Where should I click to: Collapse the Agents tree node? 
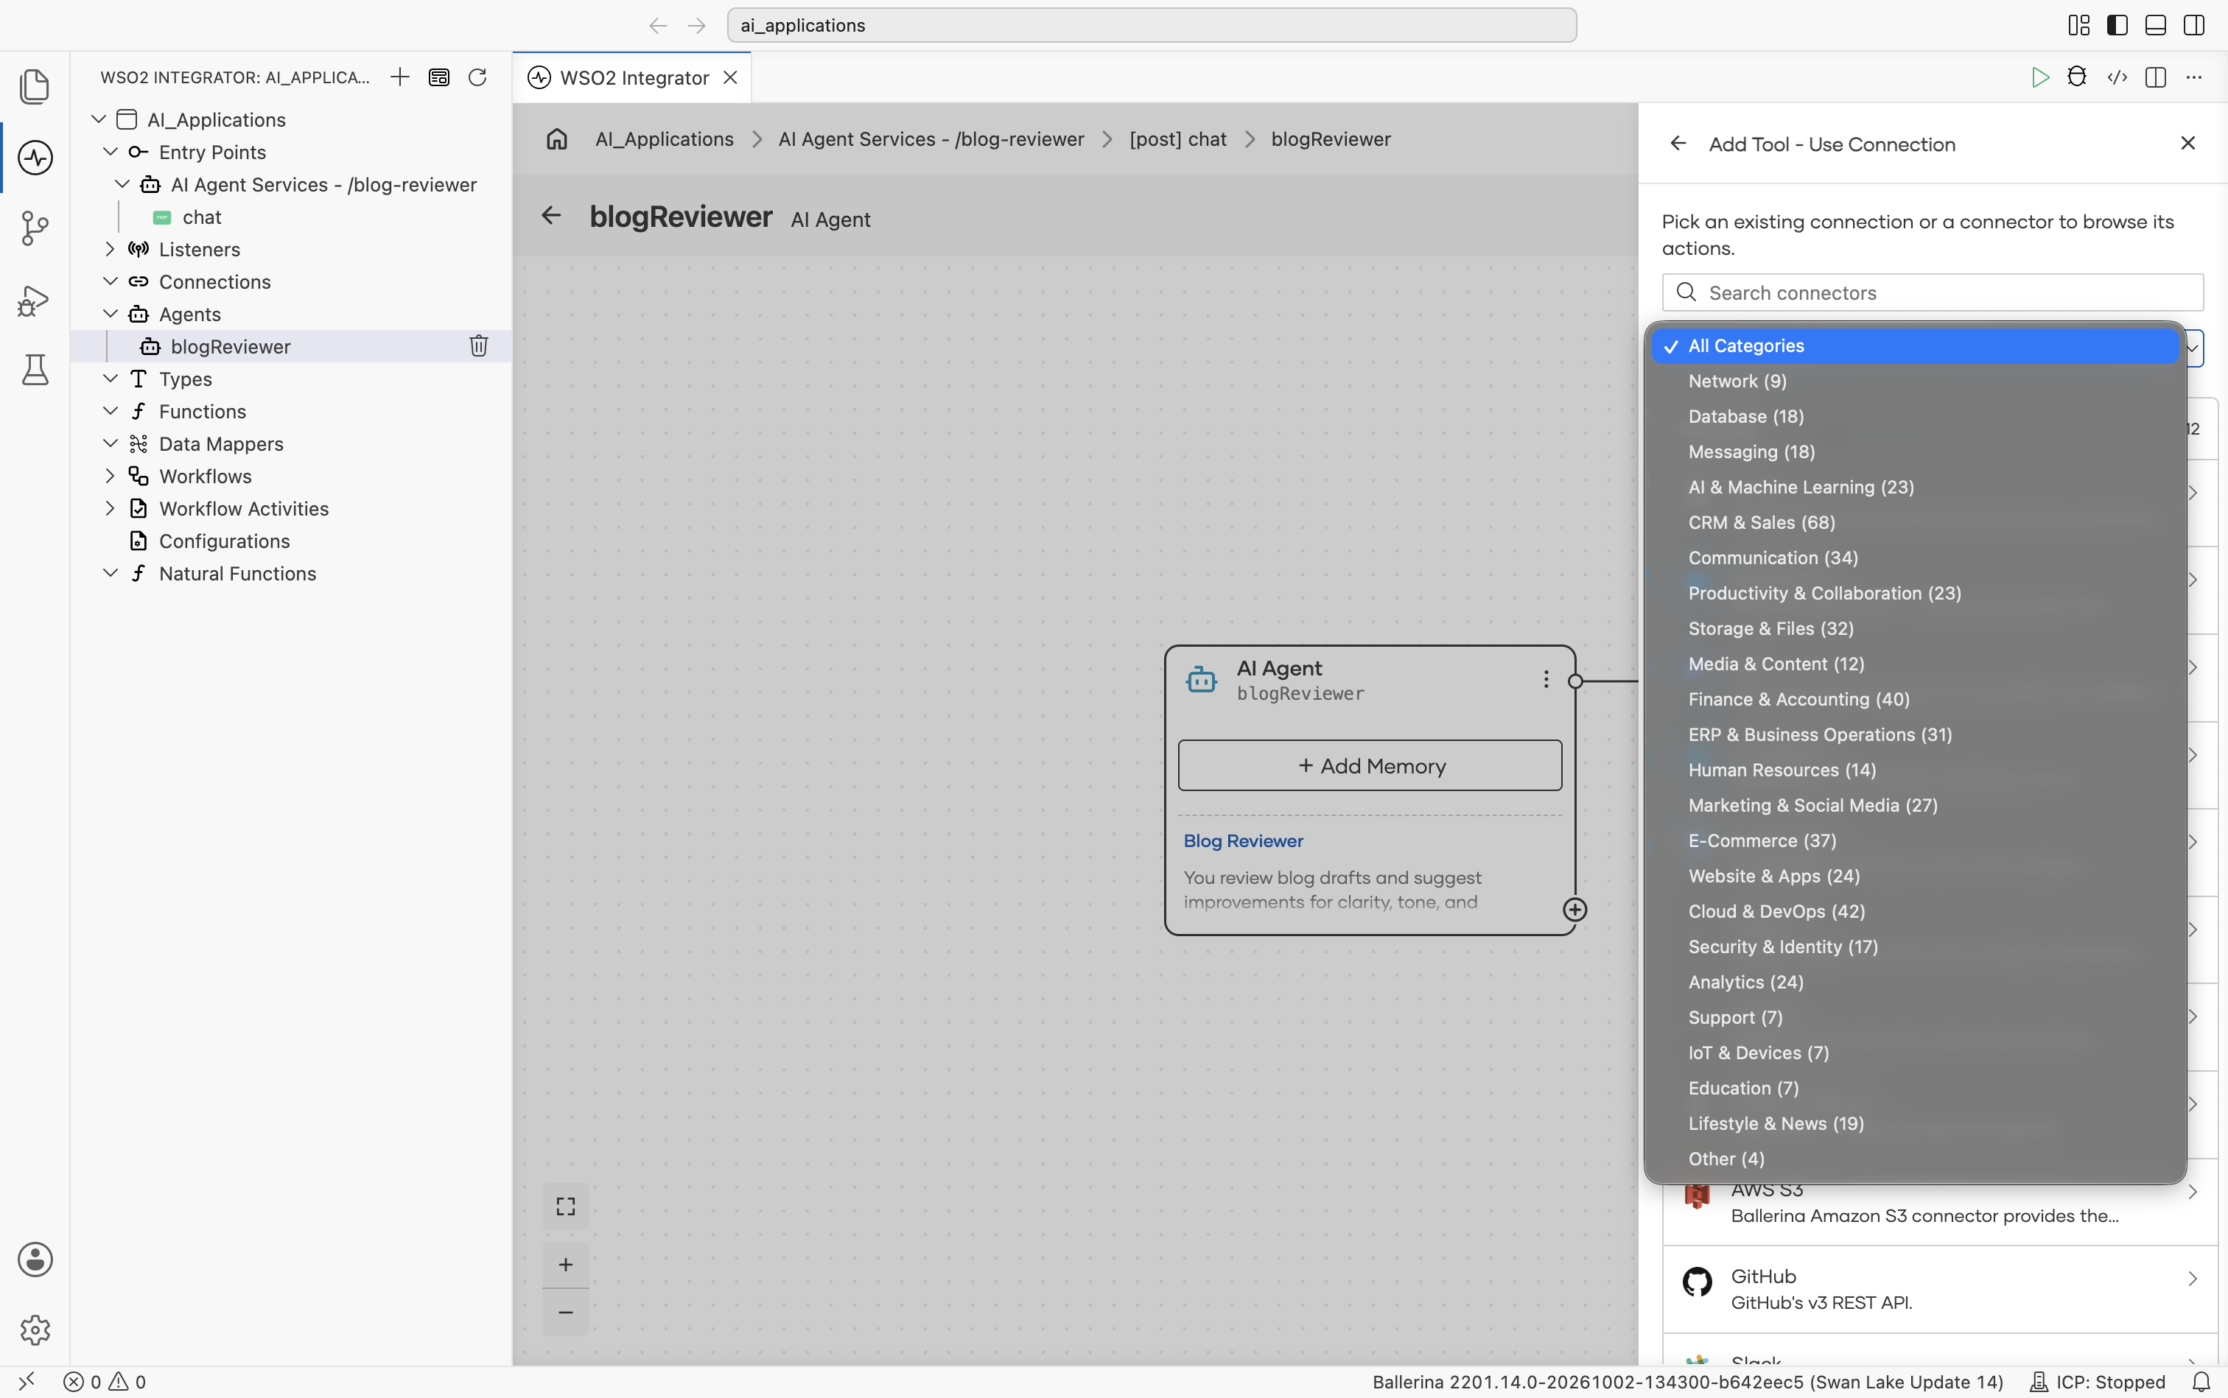(110, 314)
